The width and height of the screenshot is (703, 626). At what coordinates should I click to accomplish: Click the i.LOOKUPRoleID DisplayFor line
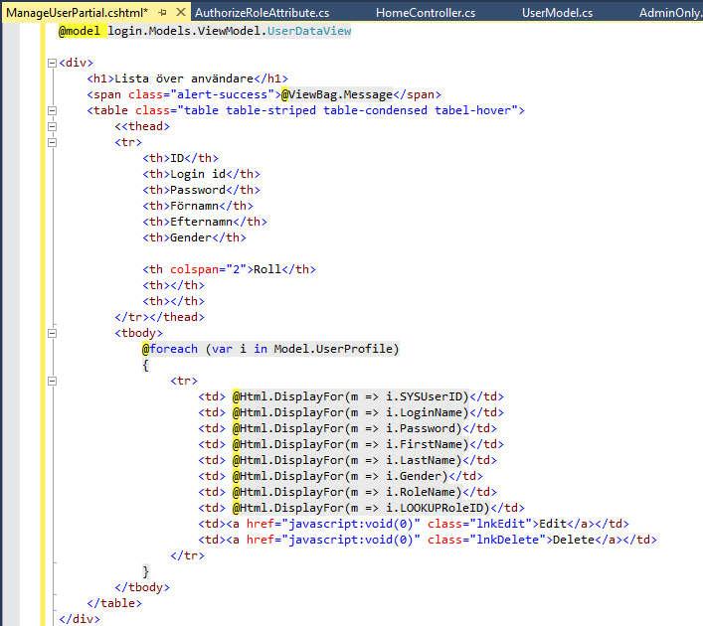(x=361, y=508)
